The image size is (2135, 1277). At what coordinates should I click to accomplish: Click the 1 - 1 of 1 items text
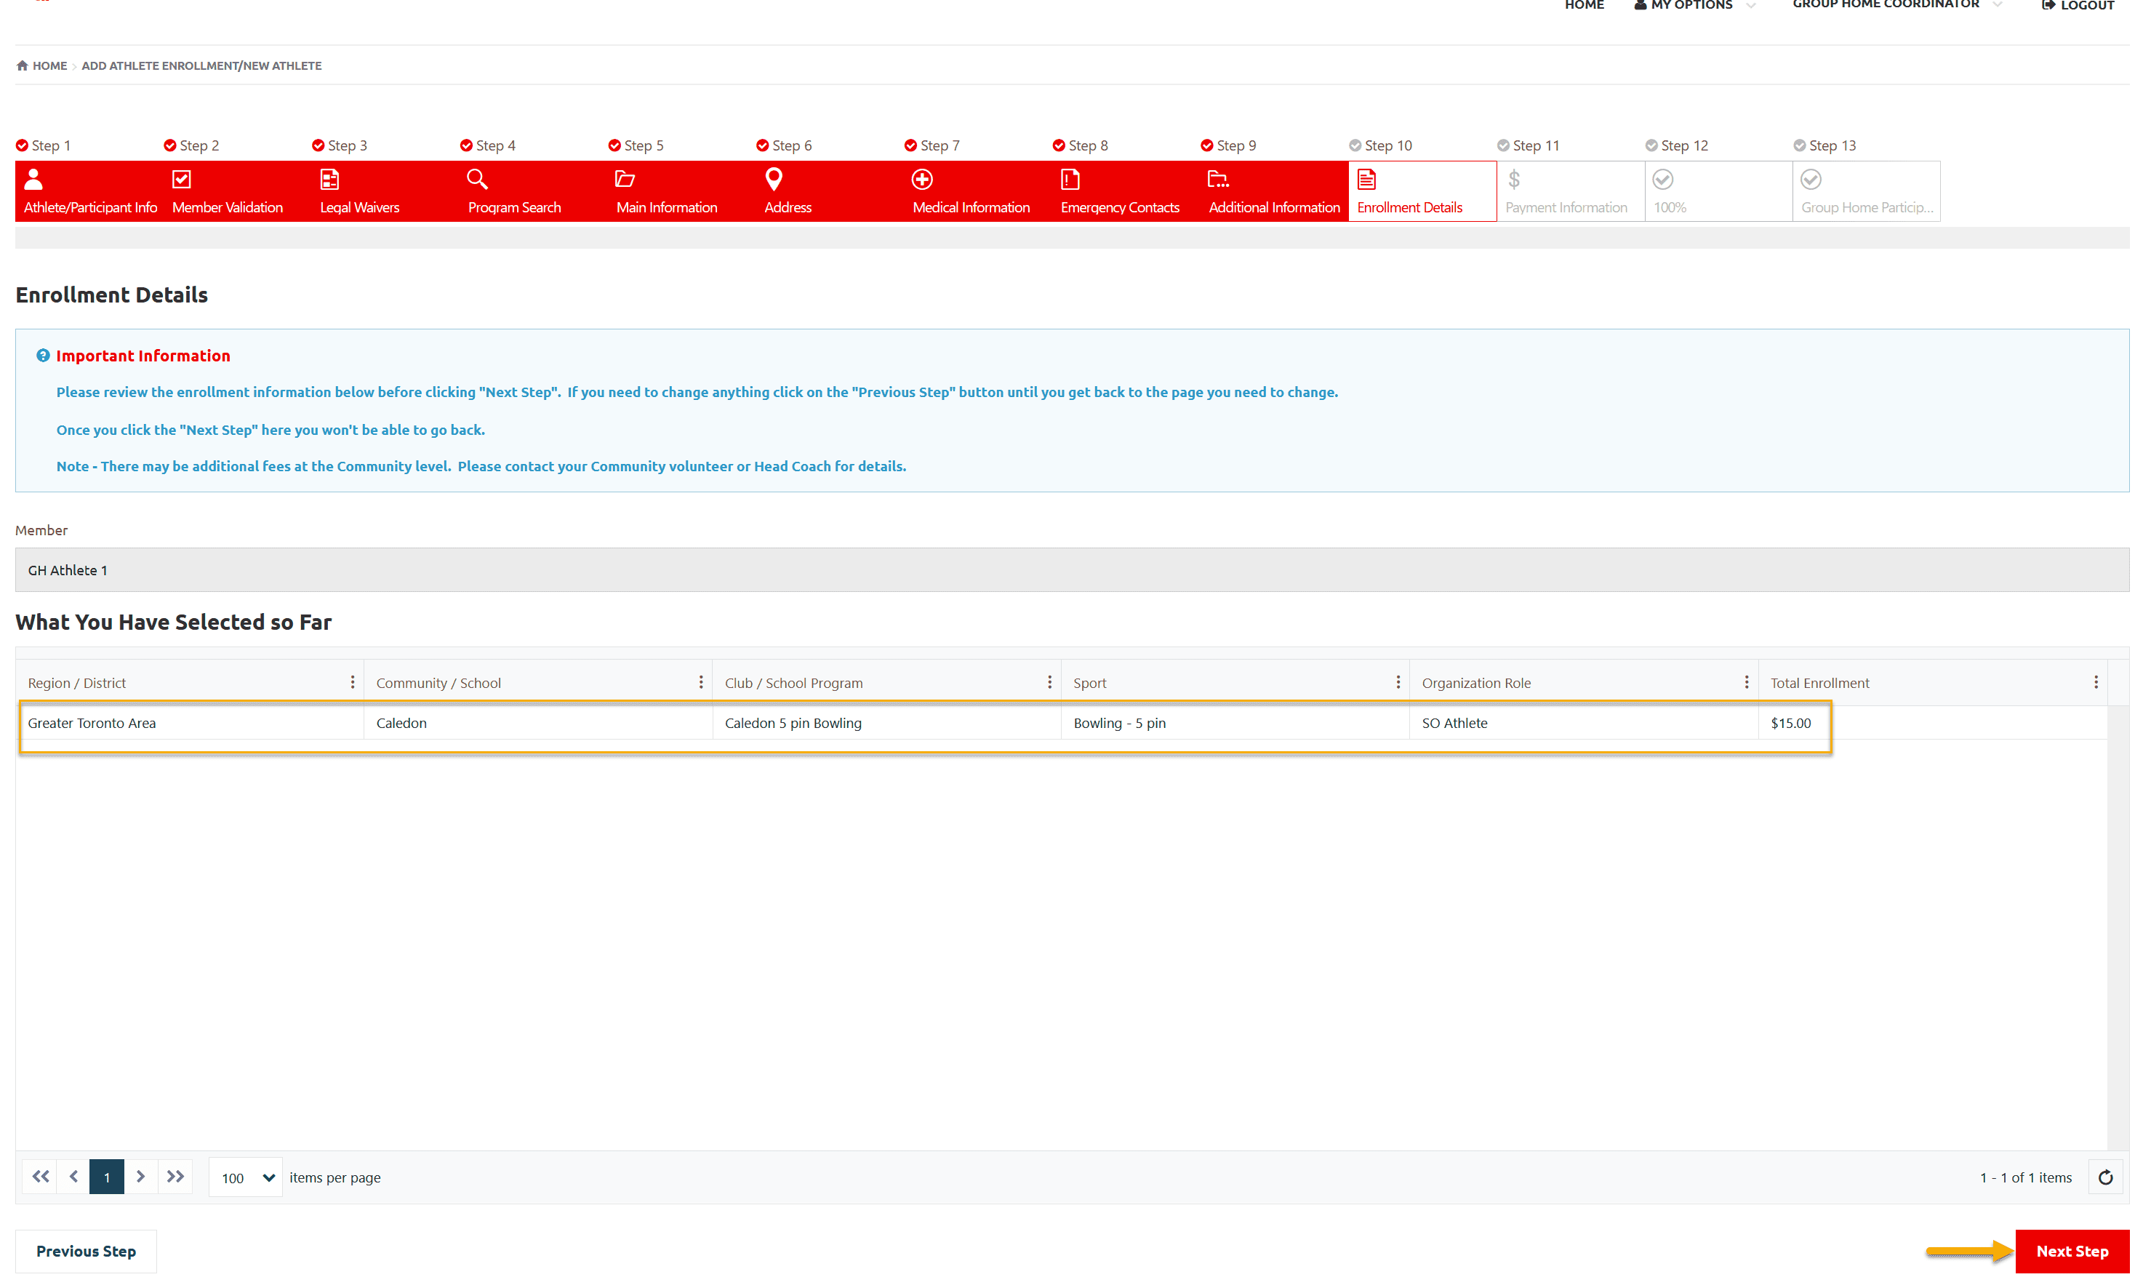pyautogui.click(x=2025, y=1177)
